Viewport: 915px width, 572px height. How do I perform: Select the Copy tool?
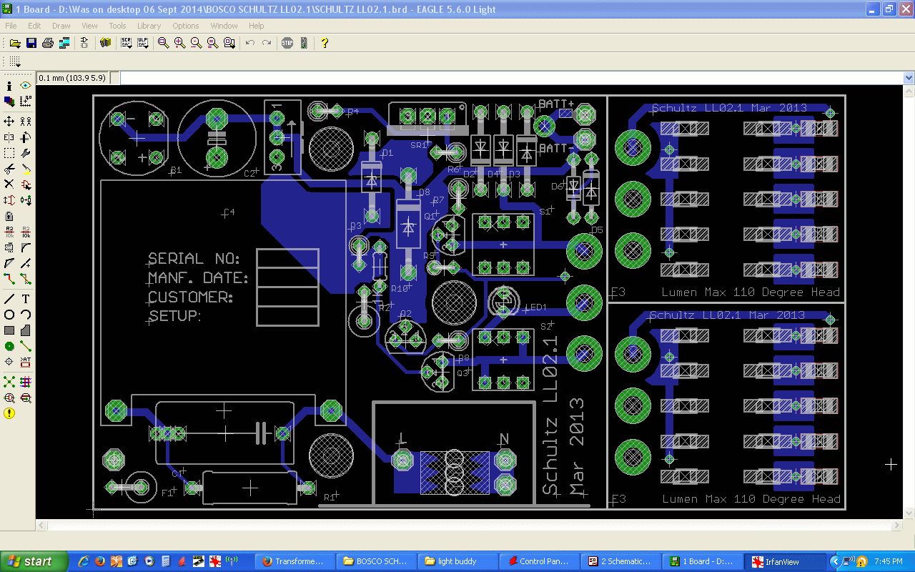coord(26,122)
